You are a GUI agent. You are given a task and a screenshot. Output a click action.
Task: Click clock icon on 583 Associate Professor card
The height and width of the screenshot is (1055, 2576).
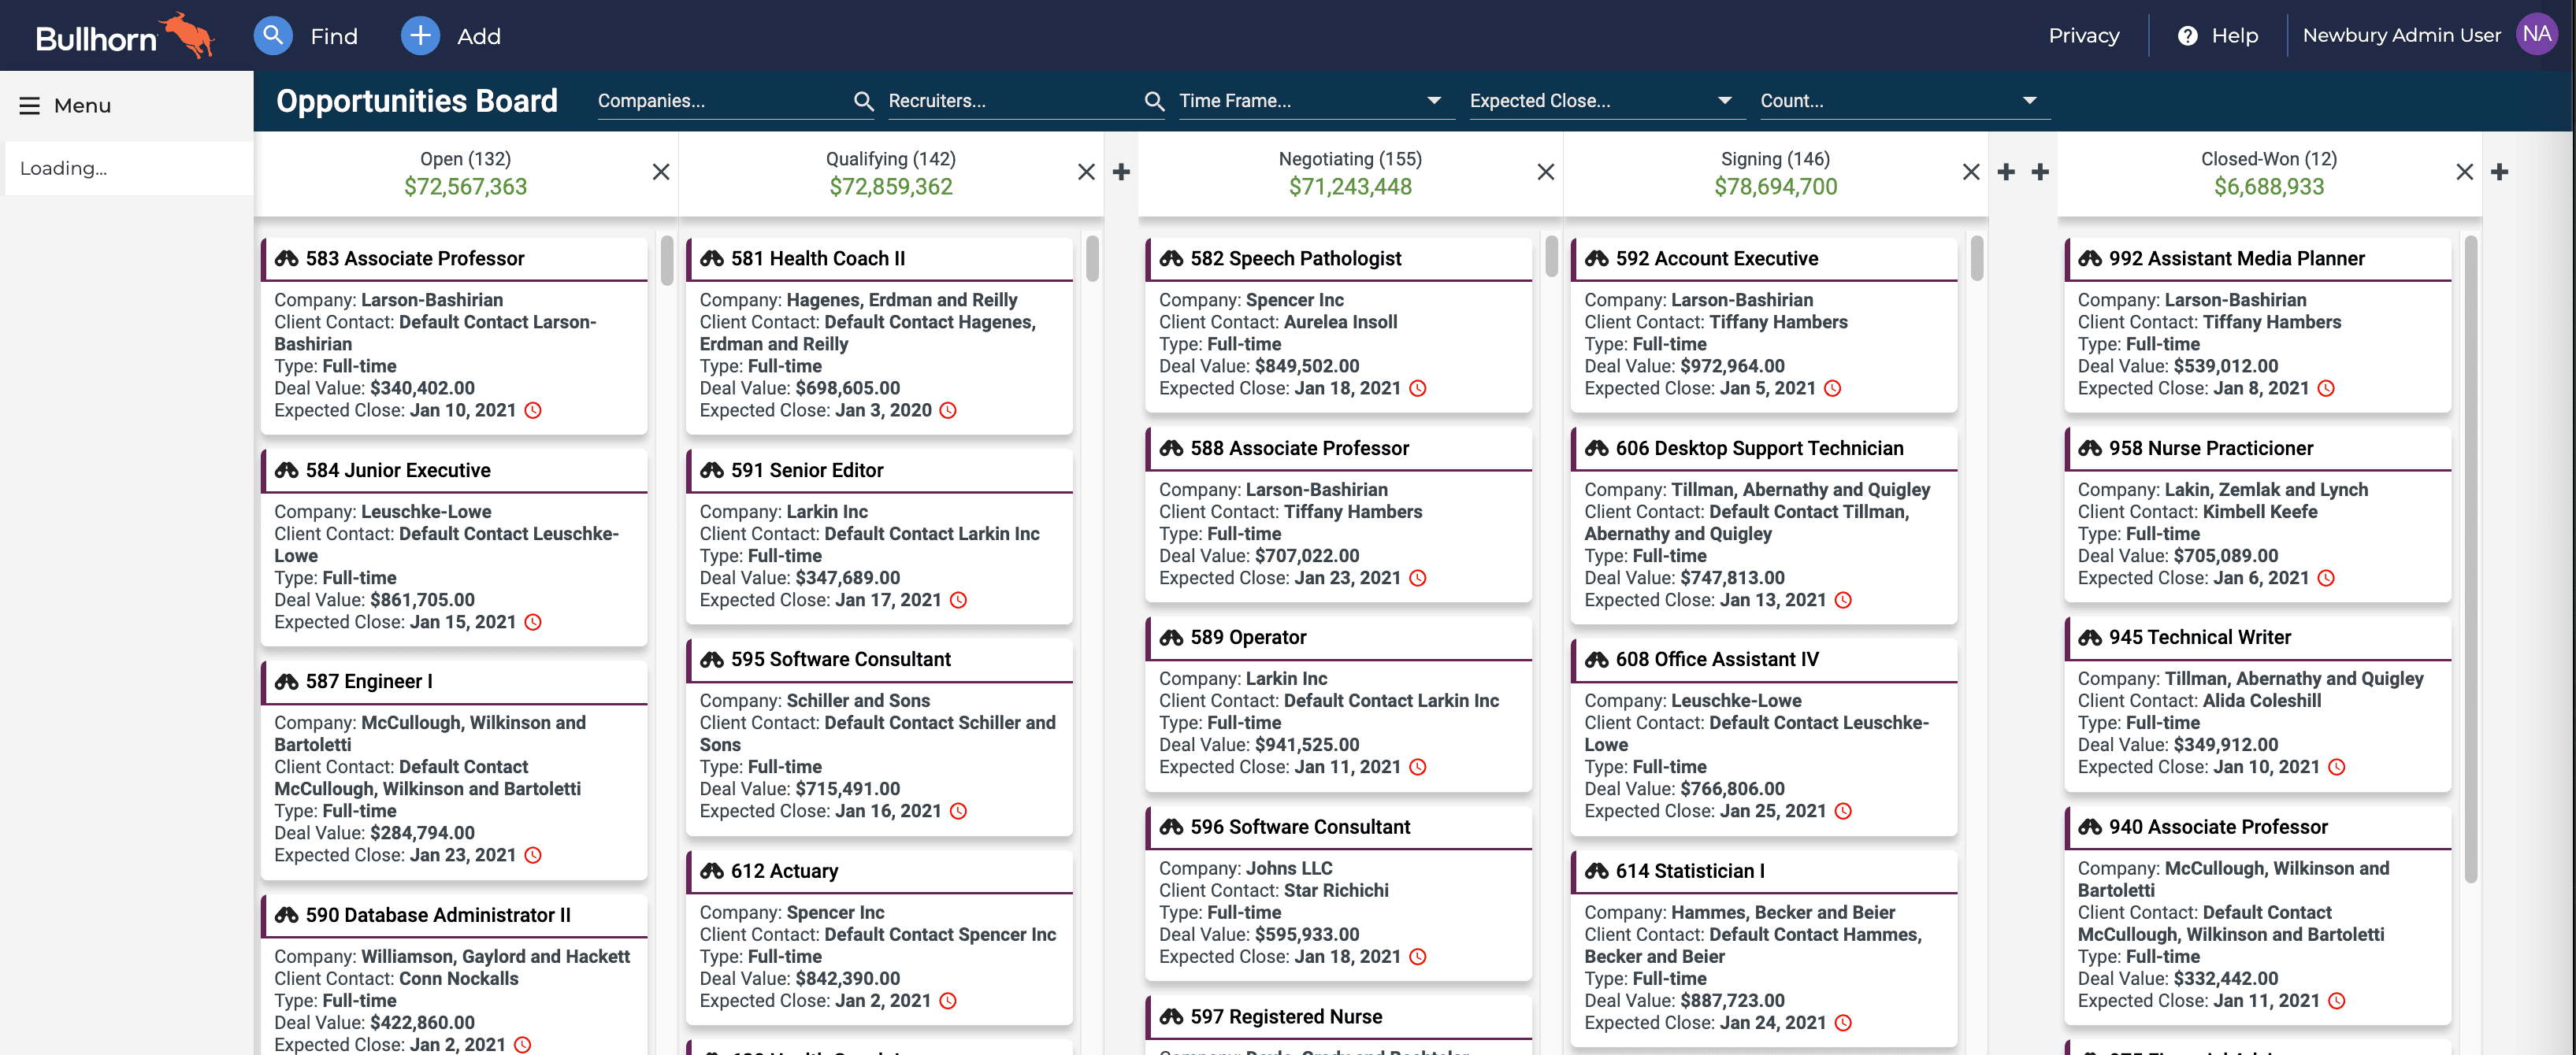point(533,411)
